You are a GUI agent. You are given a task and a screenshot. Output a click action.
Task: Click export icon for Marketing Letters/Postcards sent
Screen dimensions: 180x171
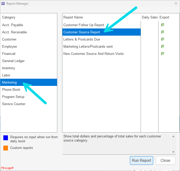point(163,46)
